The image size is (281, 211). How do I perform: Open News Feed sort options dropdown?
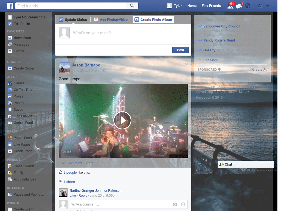49,38
